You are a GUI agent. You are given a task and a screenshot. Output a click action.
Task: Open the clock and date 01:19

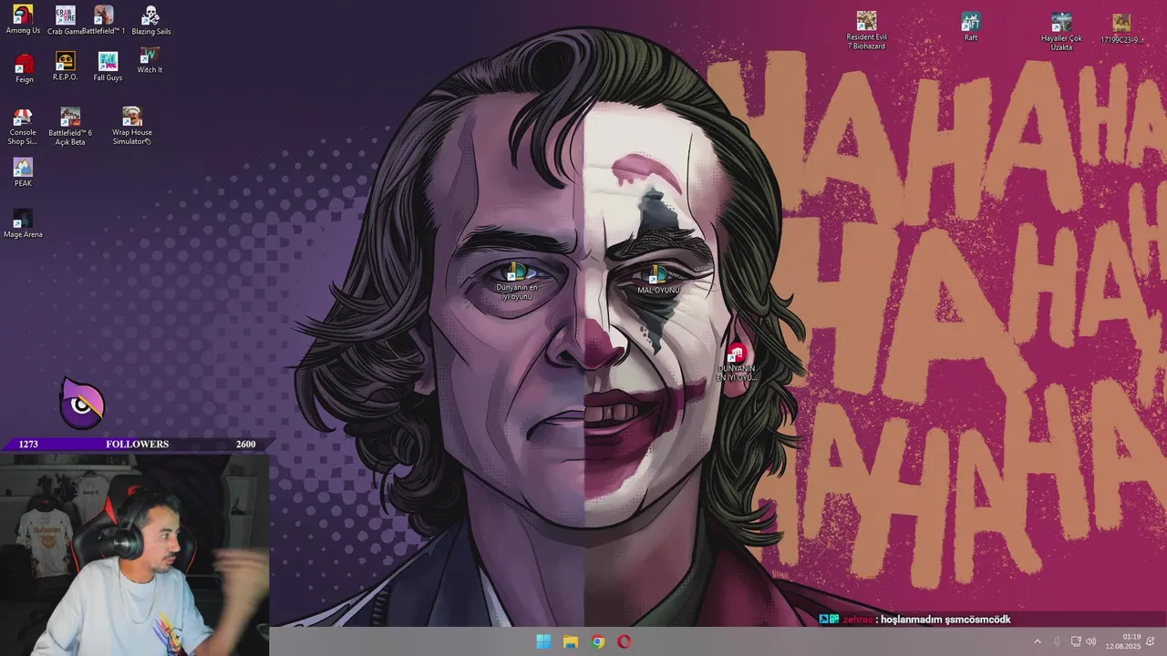pos(1123,641)
